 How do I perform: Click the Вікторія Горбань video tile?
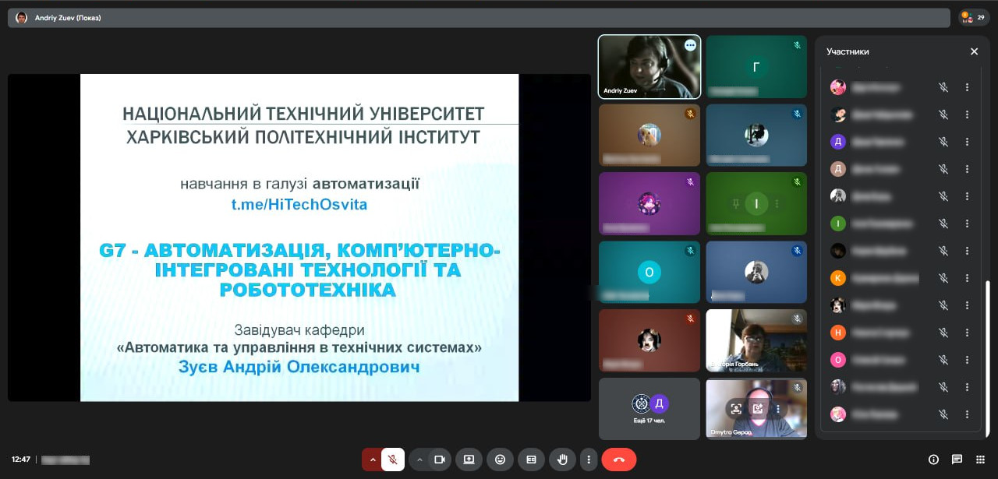(756, 340)
